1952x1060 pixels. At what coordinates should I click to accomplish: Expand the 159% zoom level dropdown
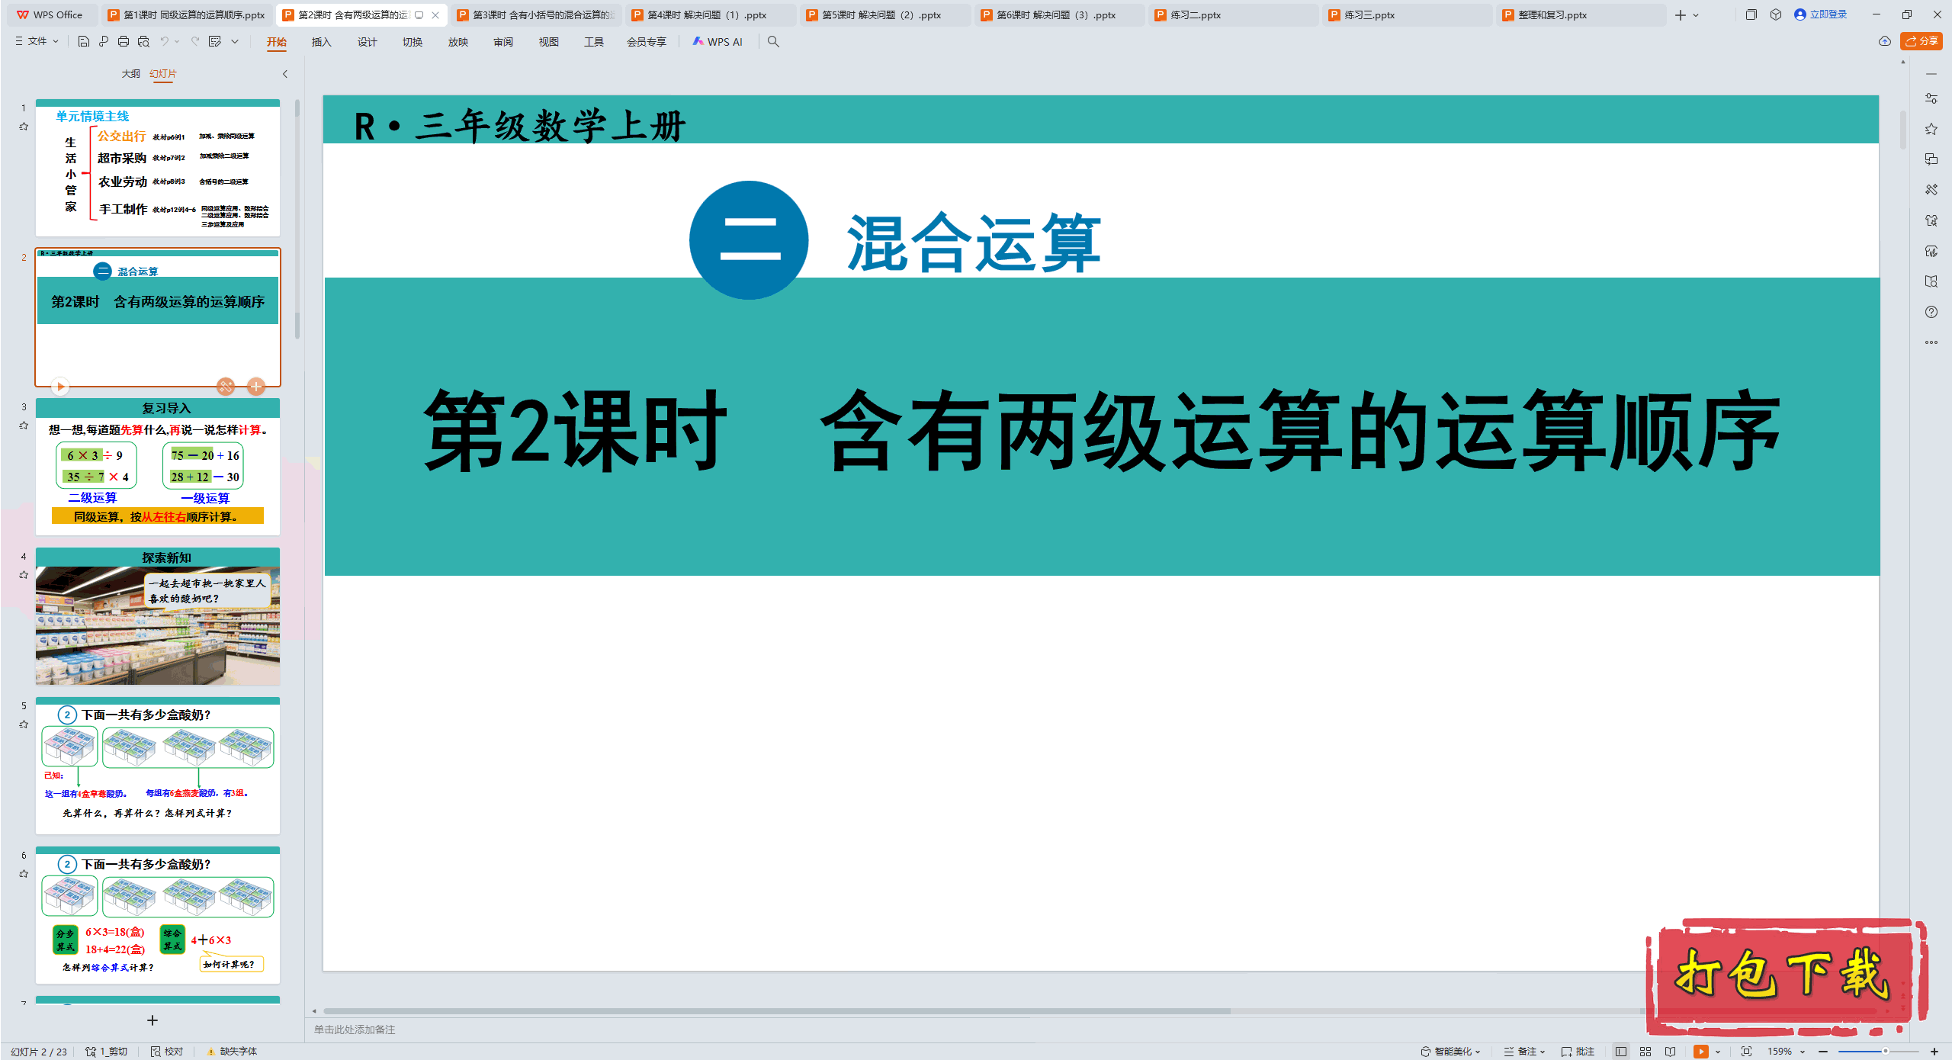[1803, 1051]
